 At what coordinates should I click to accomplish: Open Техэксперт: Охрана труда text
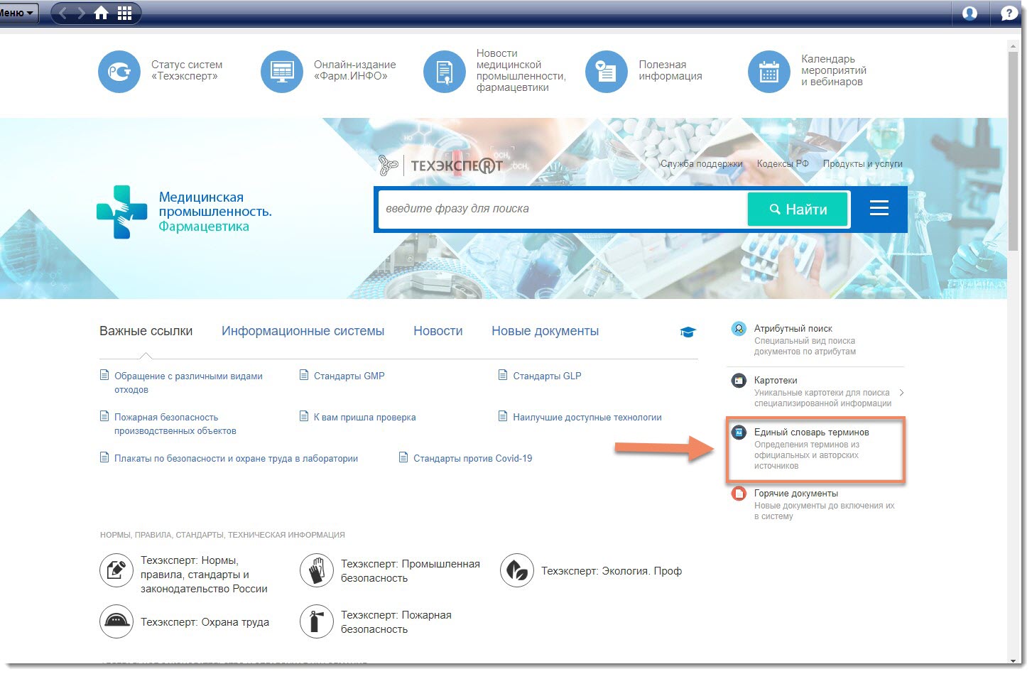coord(205,622)
